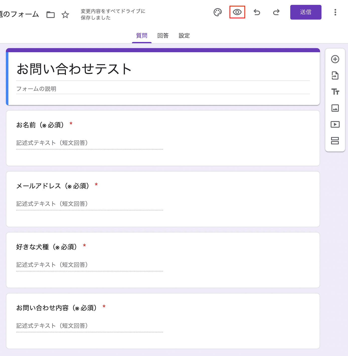348x356 pixels.
Task: Preview the form with the eye icon
Action: pyautogui.click(x=237, y=12)
